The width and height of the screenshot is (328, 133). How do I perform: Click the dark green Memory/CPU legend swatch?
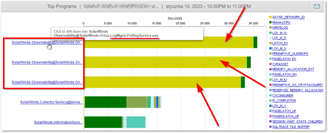coord(271,22)
